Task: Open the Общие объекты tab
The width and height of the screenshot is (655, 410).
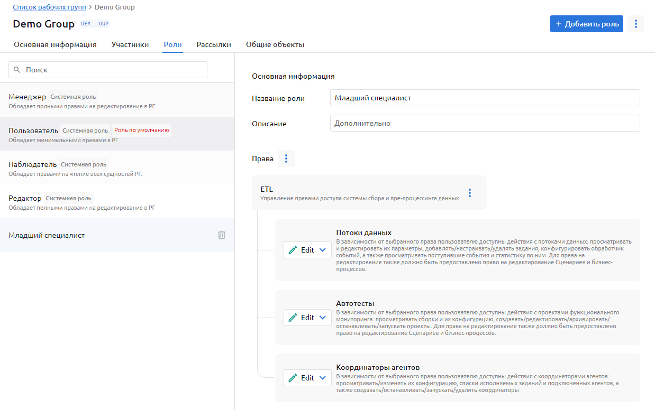Action: (x=275, y=45)
